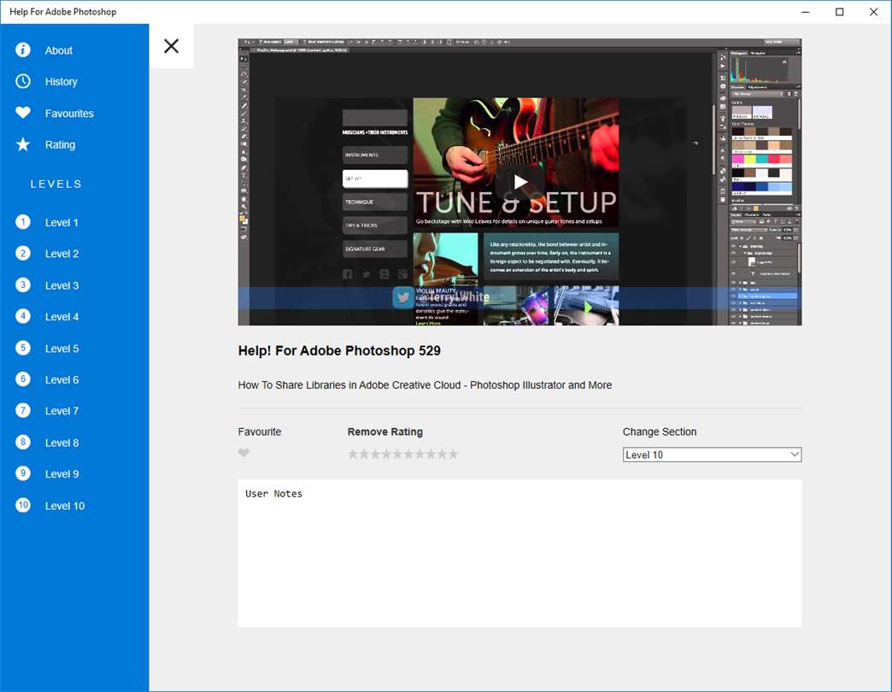Open the Level 2 section
892x692 pixels.
coord(62,254)
